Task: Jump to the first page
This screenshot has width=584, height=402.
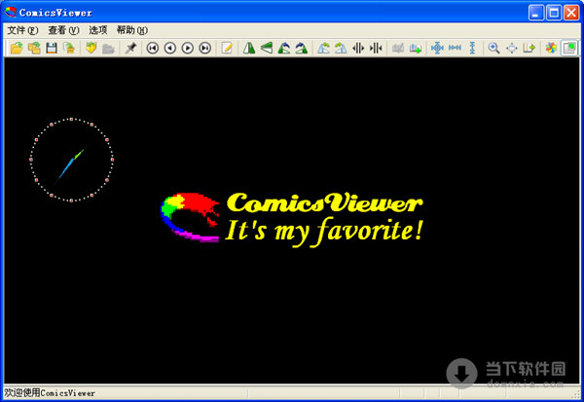Action: (153, 48)
